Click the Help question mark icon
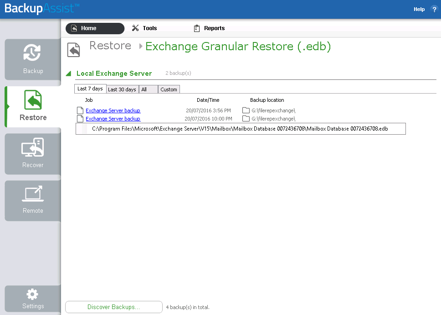Viewport: 441px width, 315px height. coord(434,9)
